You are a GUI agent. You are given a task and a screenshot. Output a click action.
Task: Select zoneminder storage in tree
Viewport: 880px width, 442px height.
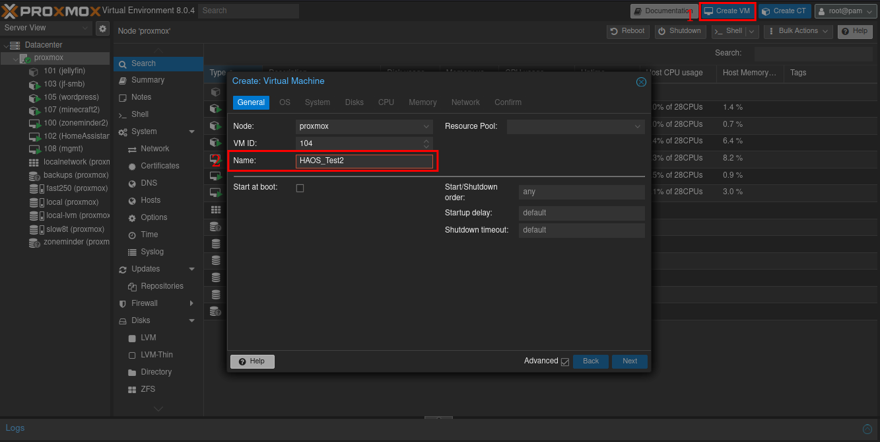pyautogui.click(x=69, y=242)
